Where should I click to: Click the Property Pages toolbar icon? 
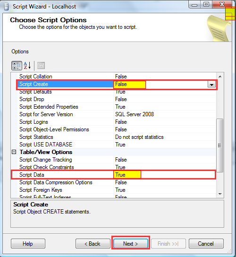click(41, 66)
